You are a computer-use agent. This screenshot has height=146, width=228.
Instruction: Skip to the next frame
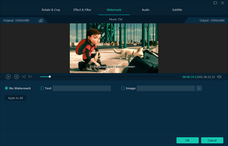pyautogui.click(x=30, y=76)
